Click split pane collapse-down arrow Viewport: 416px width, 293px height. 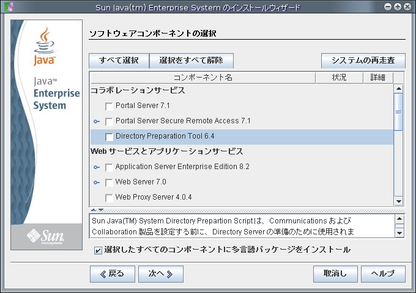point(101,210)
